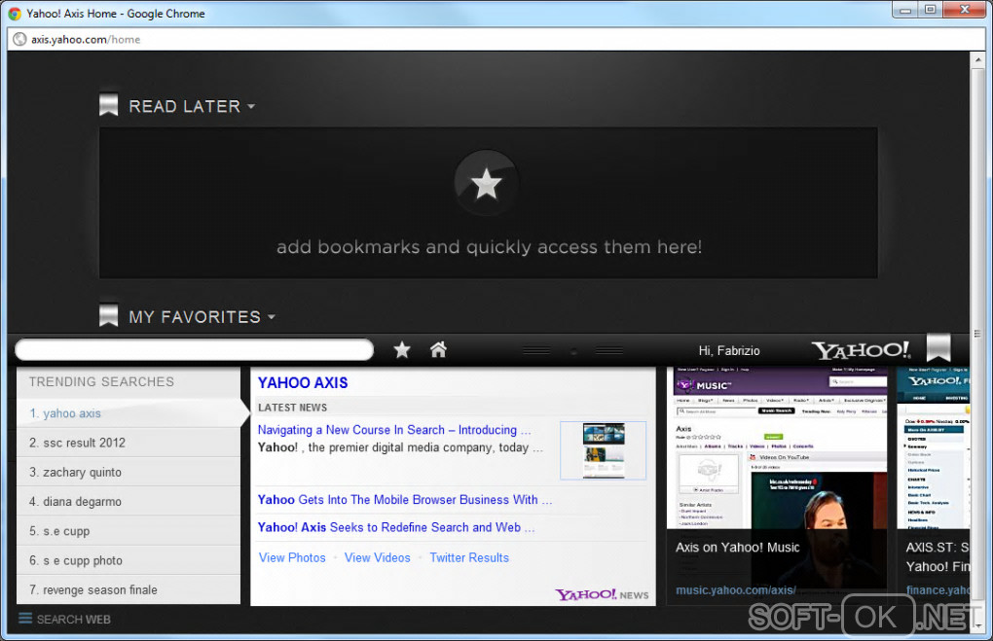Image resolution: width=993 pixels, height=641 pixels.
Task: Click the TRENDING SEARCHES header
Action: 101,381
